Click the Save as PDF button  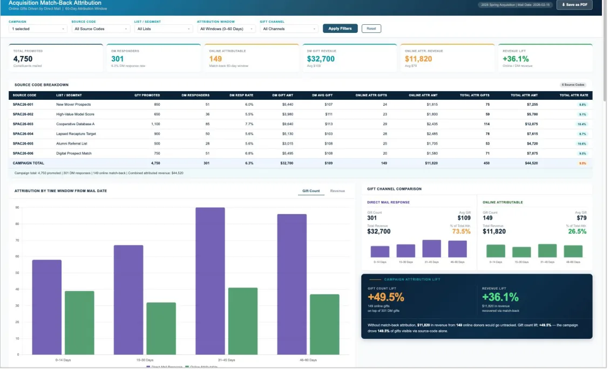(x=574, y=5)
